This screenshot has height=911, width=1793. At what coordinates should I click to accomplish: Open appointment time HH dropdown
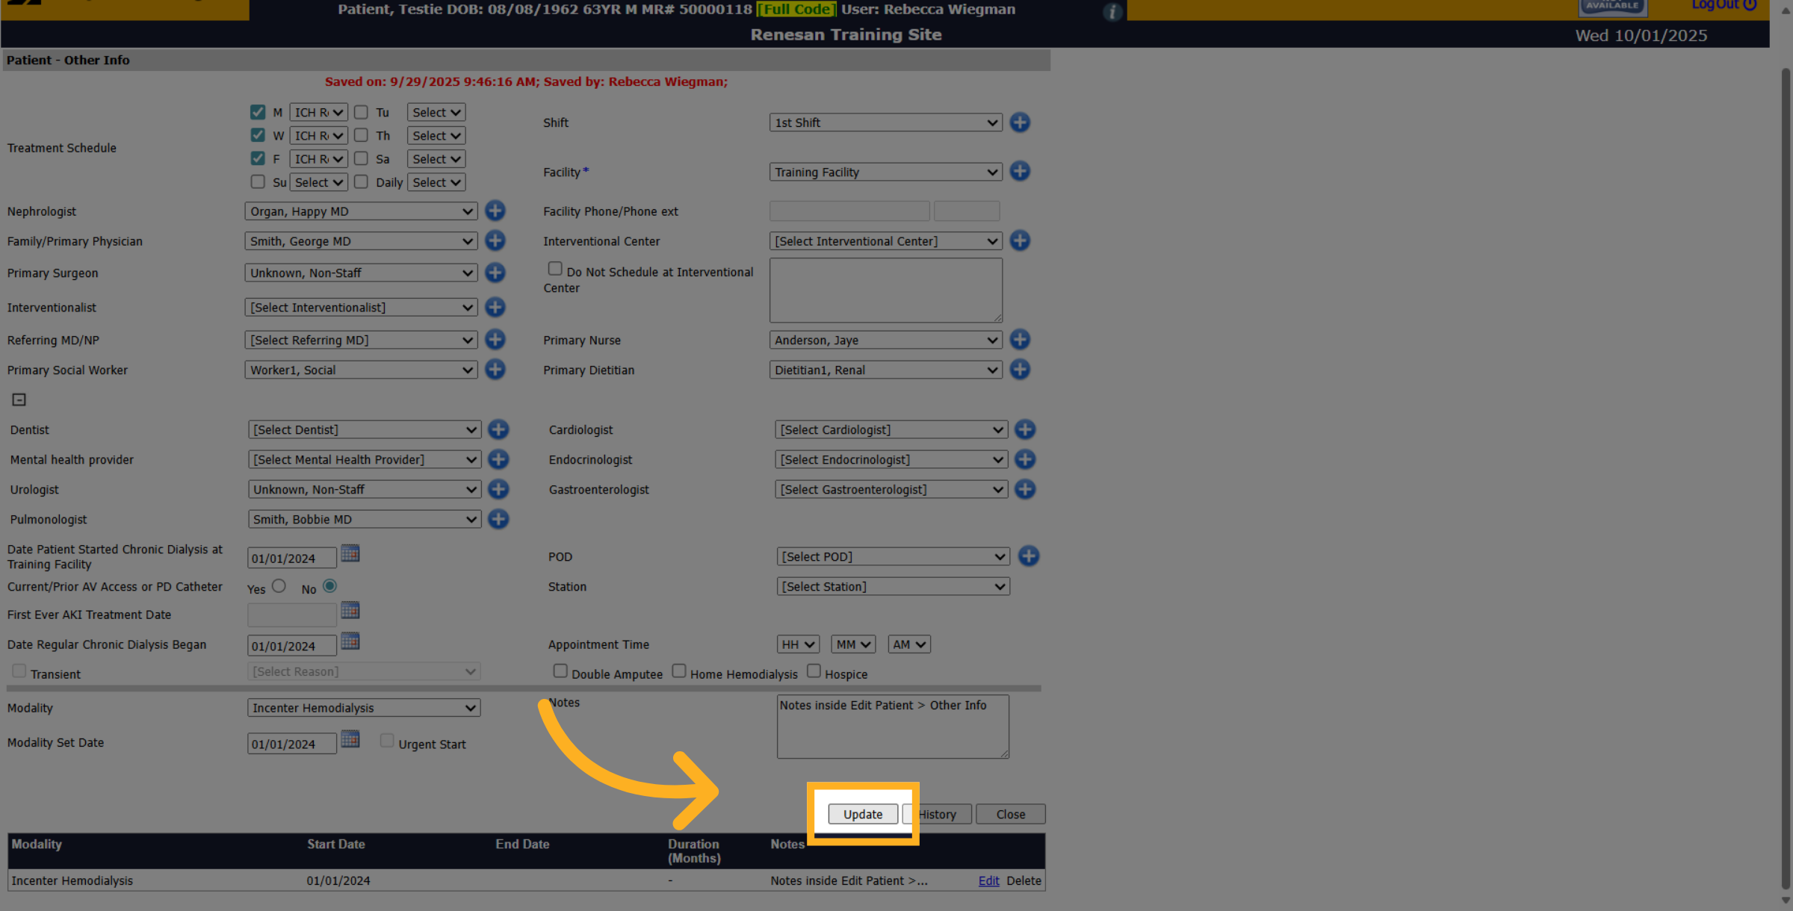(798, 644)
